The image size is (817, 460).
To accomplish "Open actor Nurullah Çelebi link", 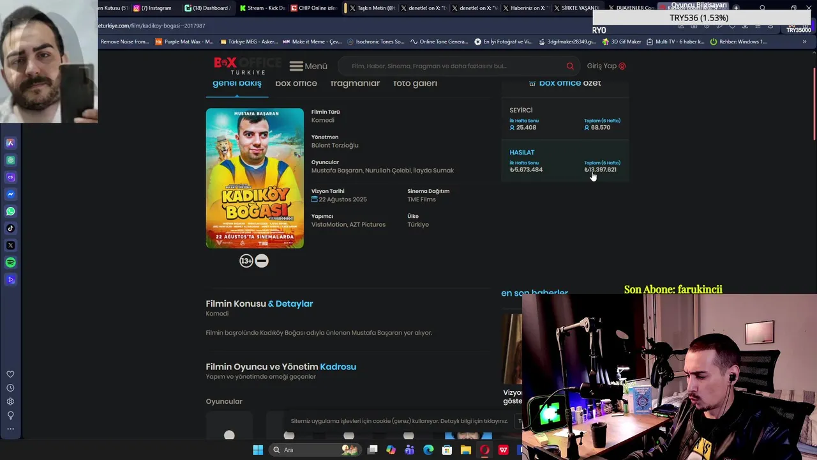I will 387,171.
